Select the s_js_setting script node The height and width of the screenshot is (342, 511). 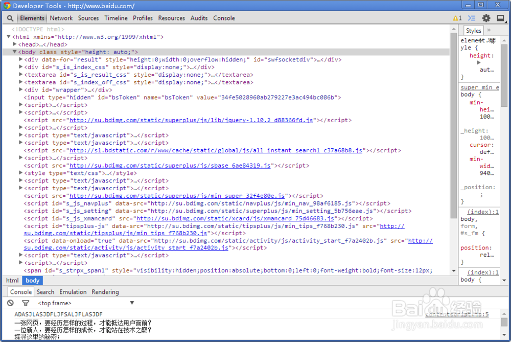(217, 211)
